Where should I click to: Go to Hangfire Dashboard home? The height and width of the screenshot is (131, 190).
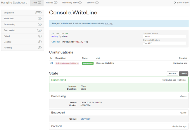tap(14, 2)
